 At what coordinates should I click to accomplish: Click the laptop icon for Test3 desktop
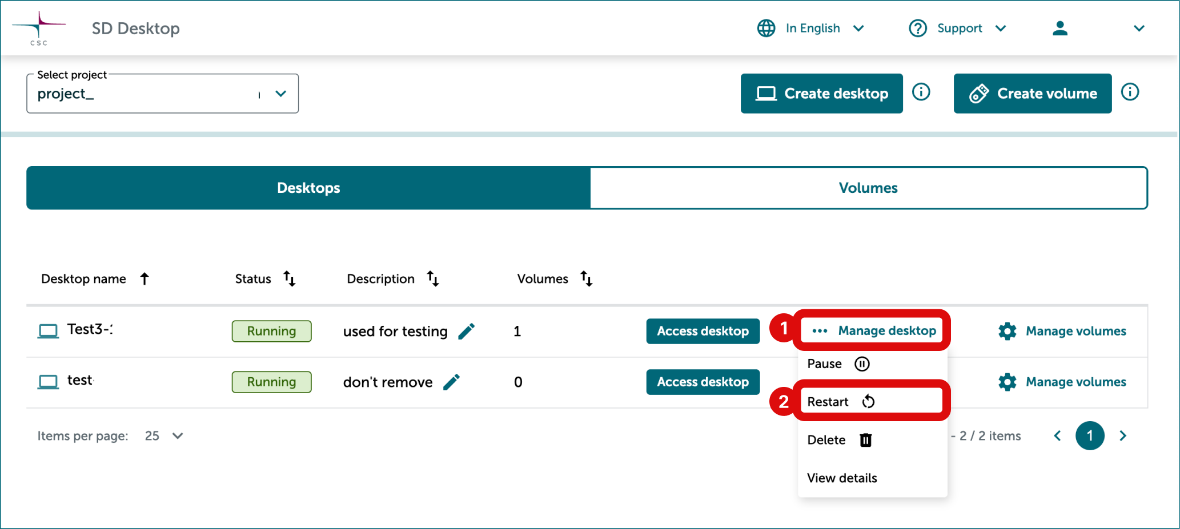tap(48, 331)
